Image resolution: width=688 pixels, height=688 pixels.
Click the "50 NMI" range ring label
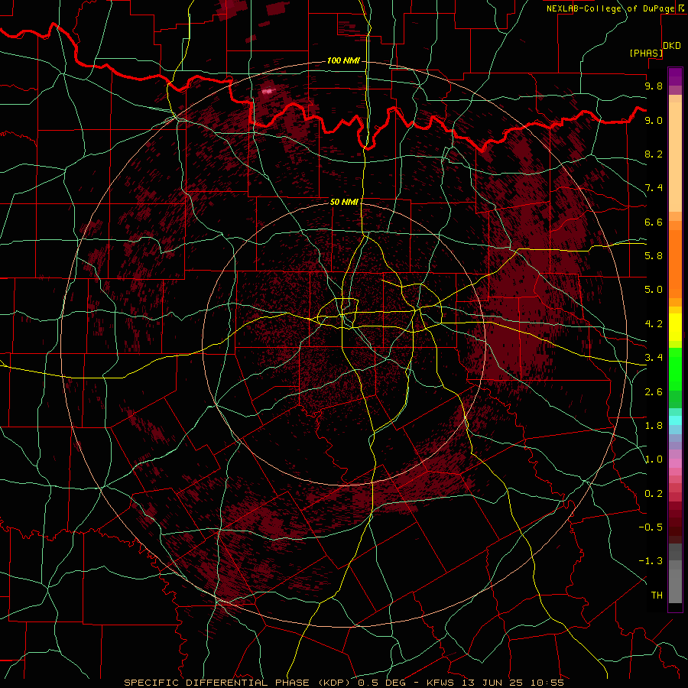[345, 202]
